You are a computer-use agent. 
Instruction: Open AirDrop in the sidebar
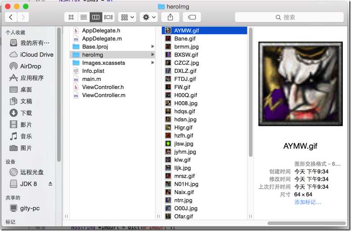pyautogui.click(x=26, y=66)
